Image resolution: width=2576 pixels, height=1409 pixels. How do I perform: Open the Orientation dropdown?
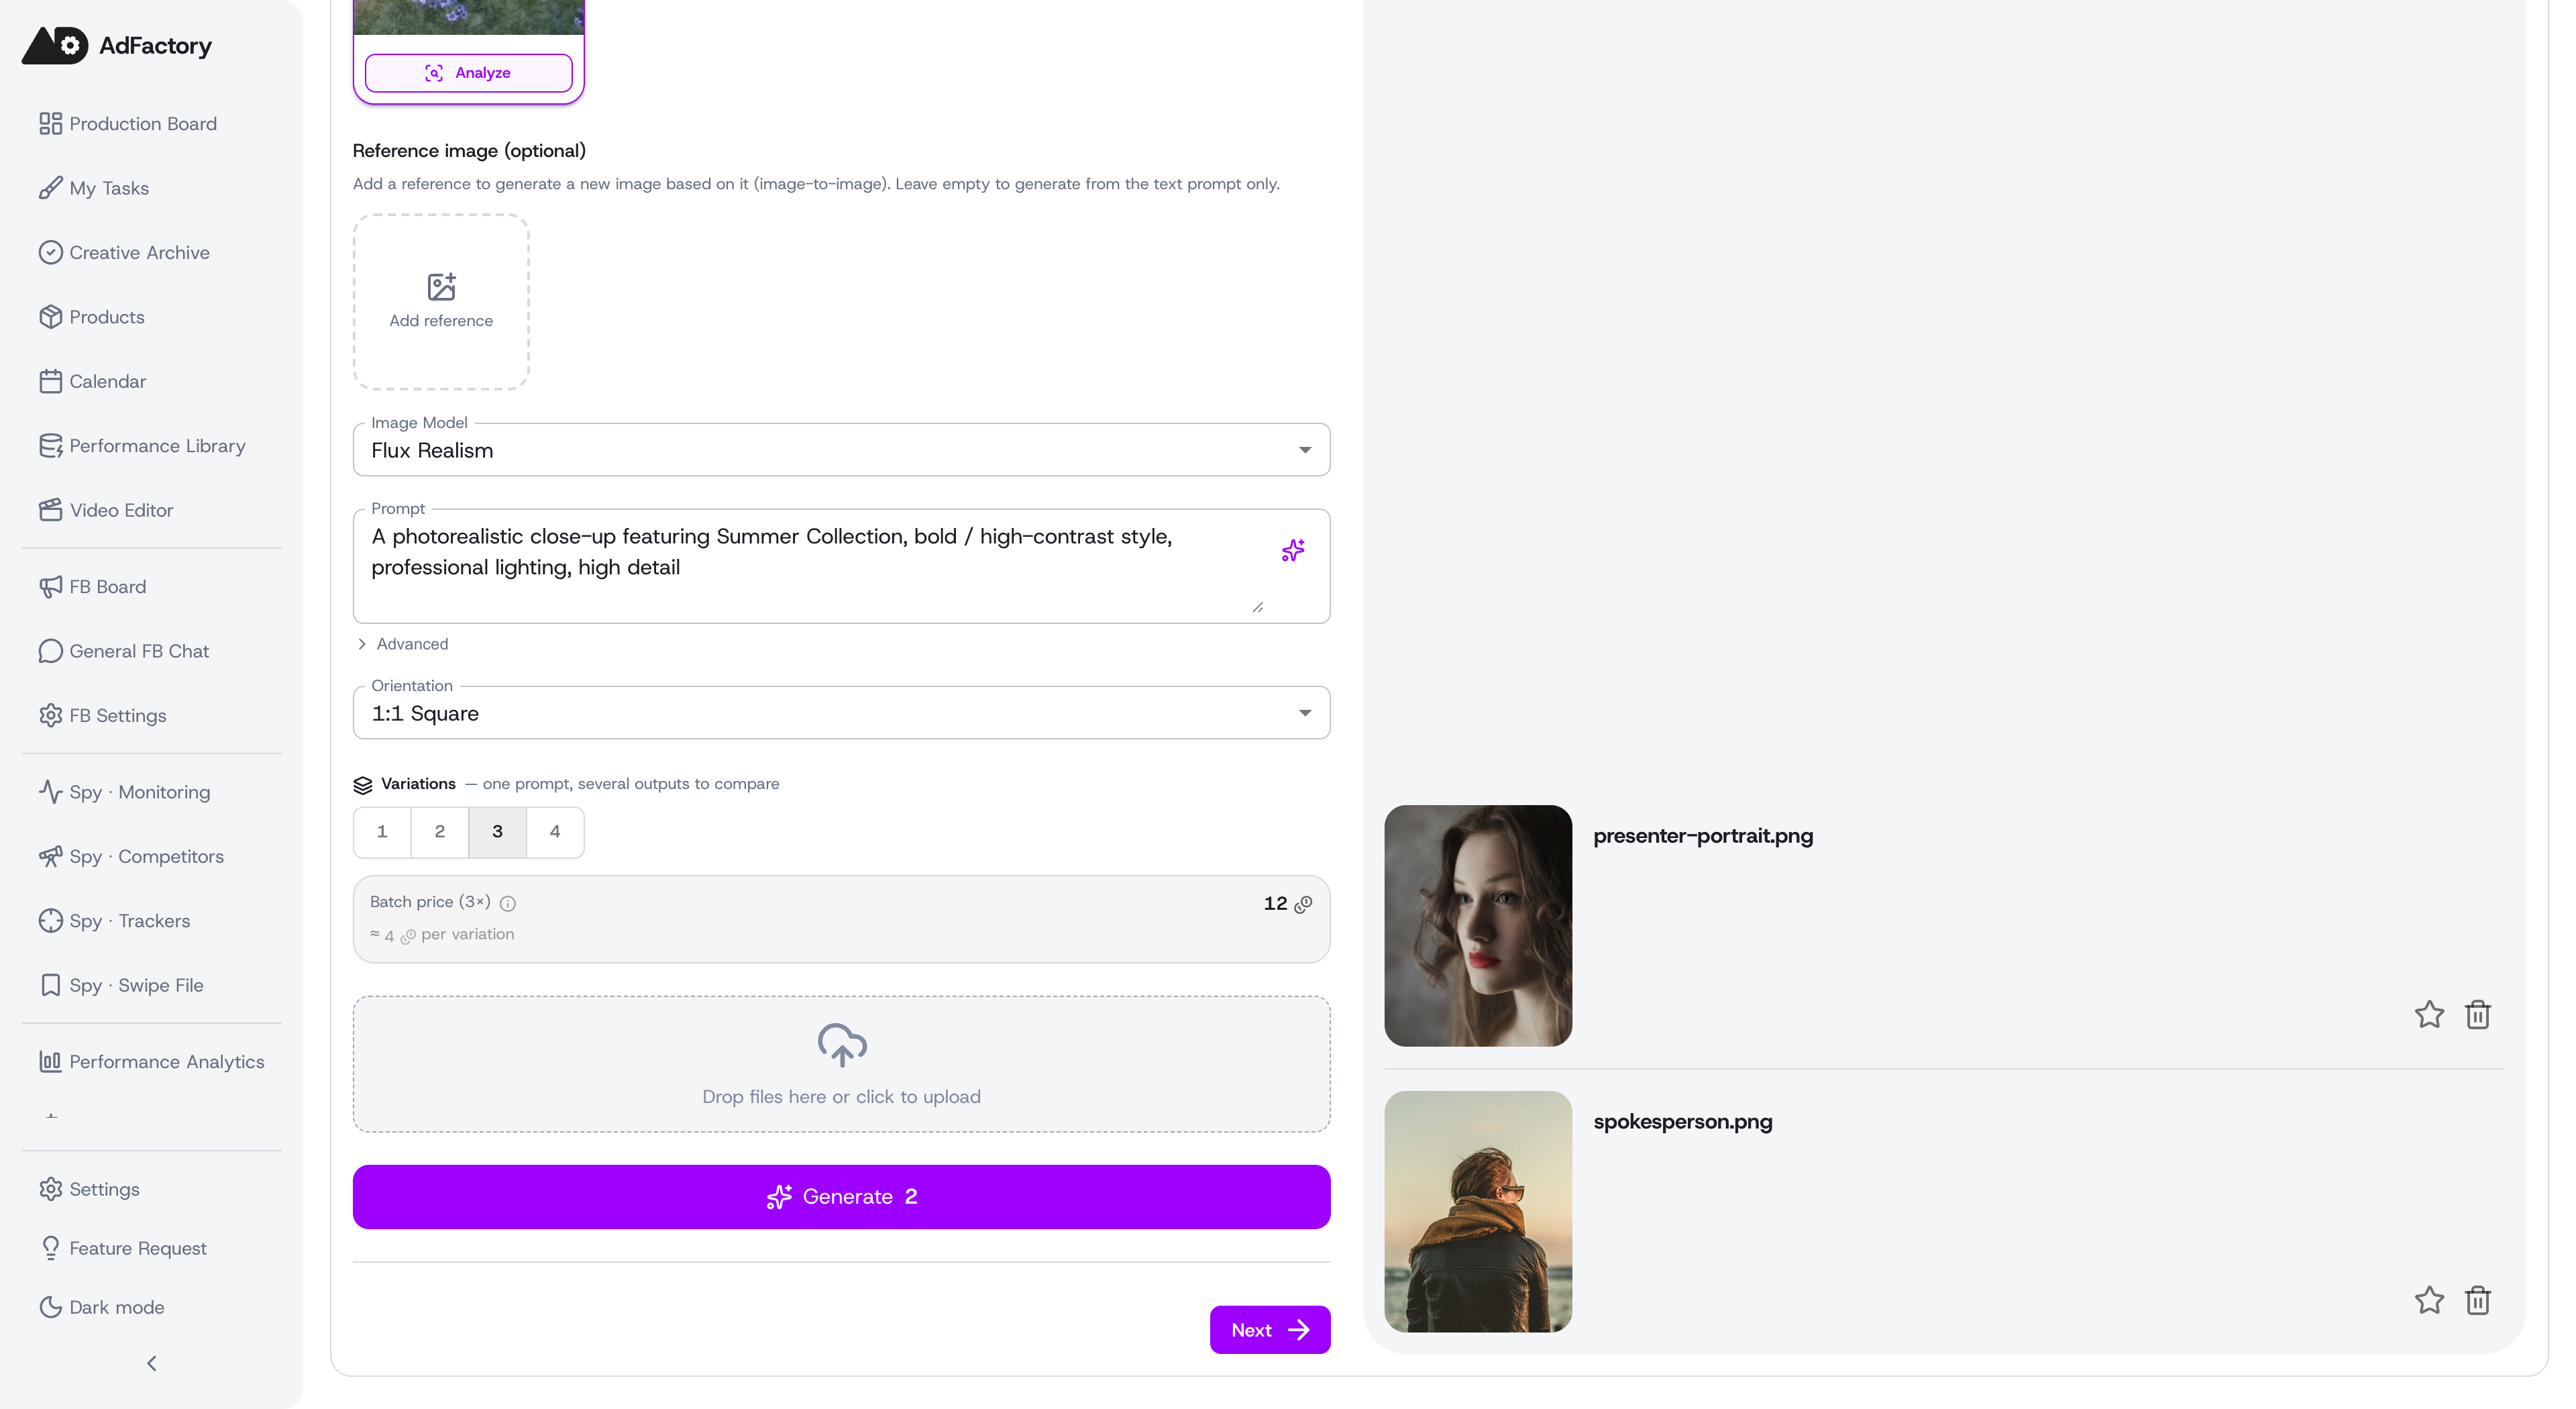(841, 713)
